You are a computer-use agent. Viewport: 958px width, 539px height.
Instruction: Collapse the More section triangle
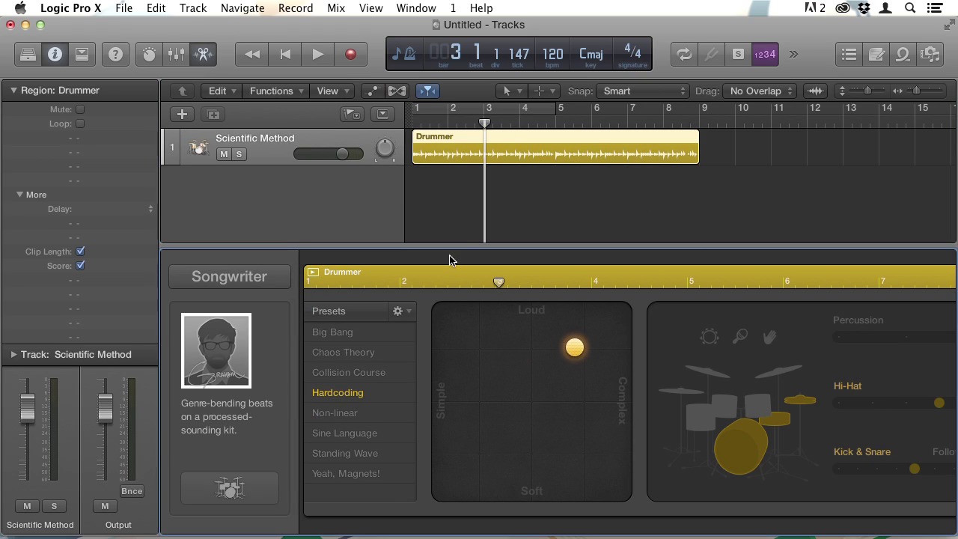(19, 195)
